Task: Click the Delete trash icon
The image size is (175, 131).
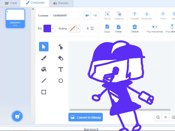Action: pos(135,27)
